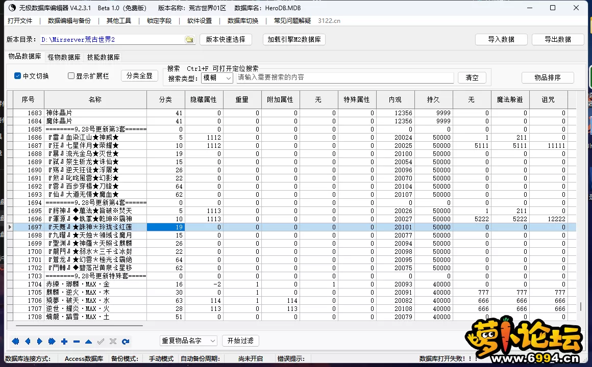Open 常见问题解疑 menu
592x367 pixels.
pyautogui.click(x=292, y=21)
